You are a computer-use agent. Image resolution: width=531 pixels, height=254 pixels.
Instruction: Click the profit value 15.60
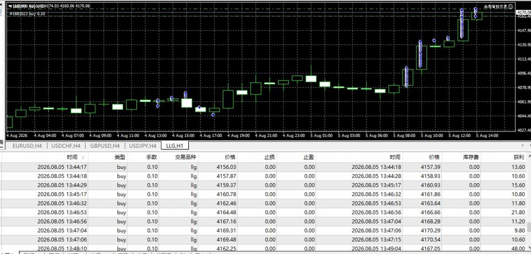[519, 185]
